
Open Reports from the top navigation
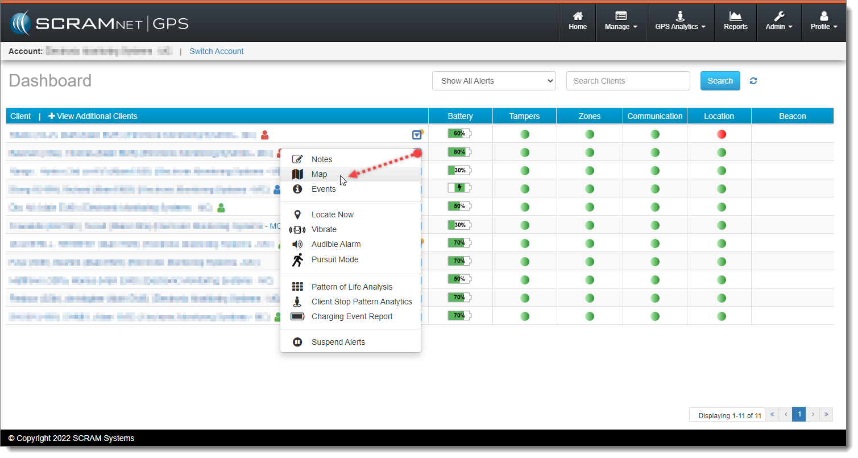(735, 22)
